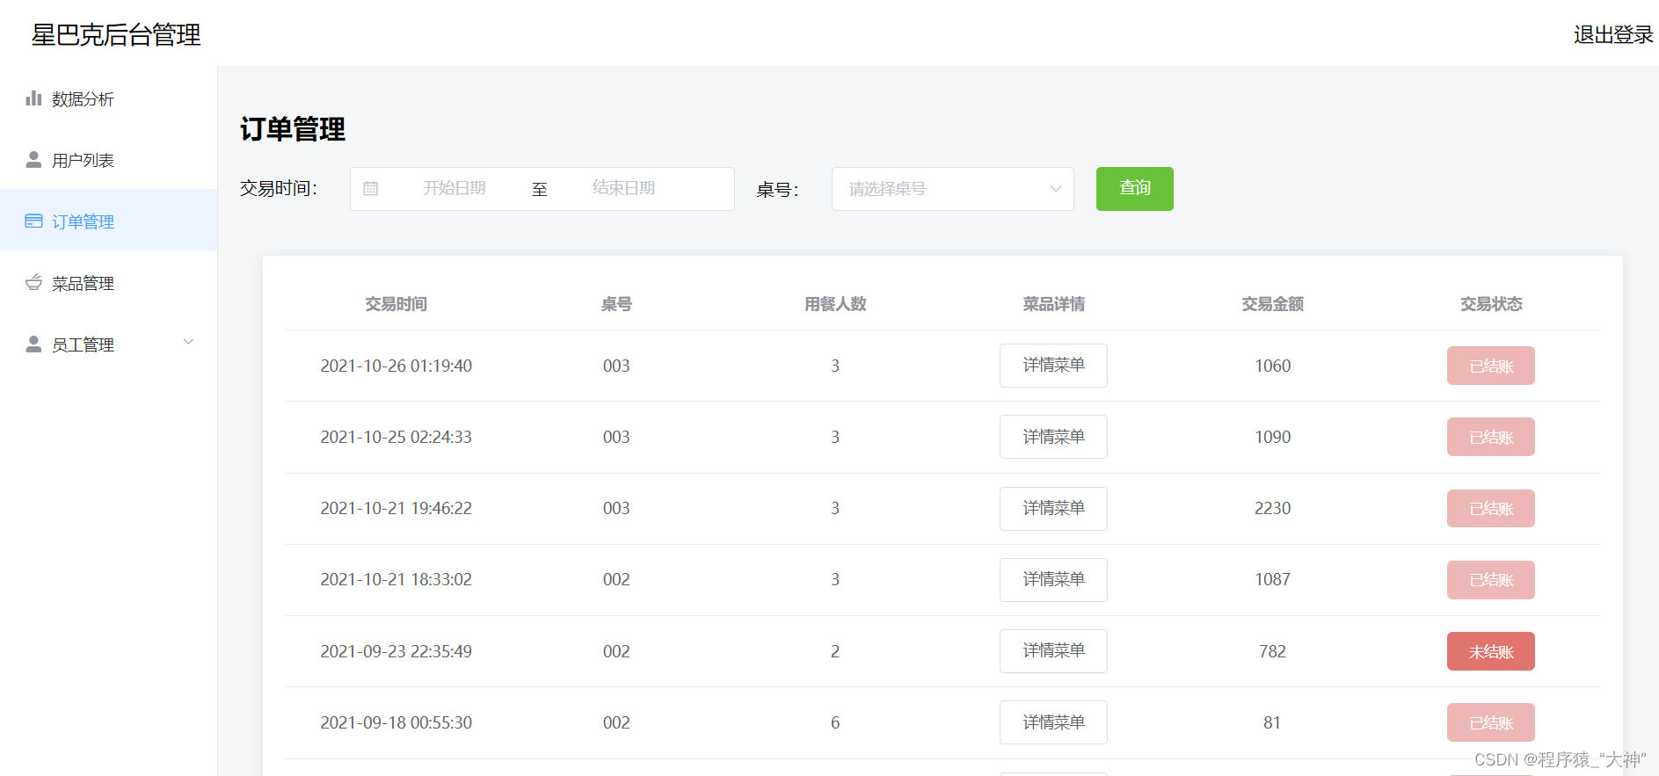
Task: Click the person icon beside 员工管理
Action: [x=33, y=344]
